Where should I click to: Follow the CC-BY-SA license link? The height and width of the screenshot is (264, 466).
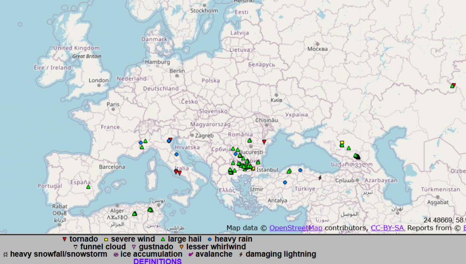pyautogui.click(x=387, y=228)
